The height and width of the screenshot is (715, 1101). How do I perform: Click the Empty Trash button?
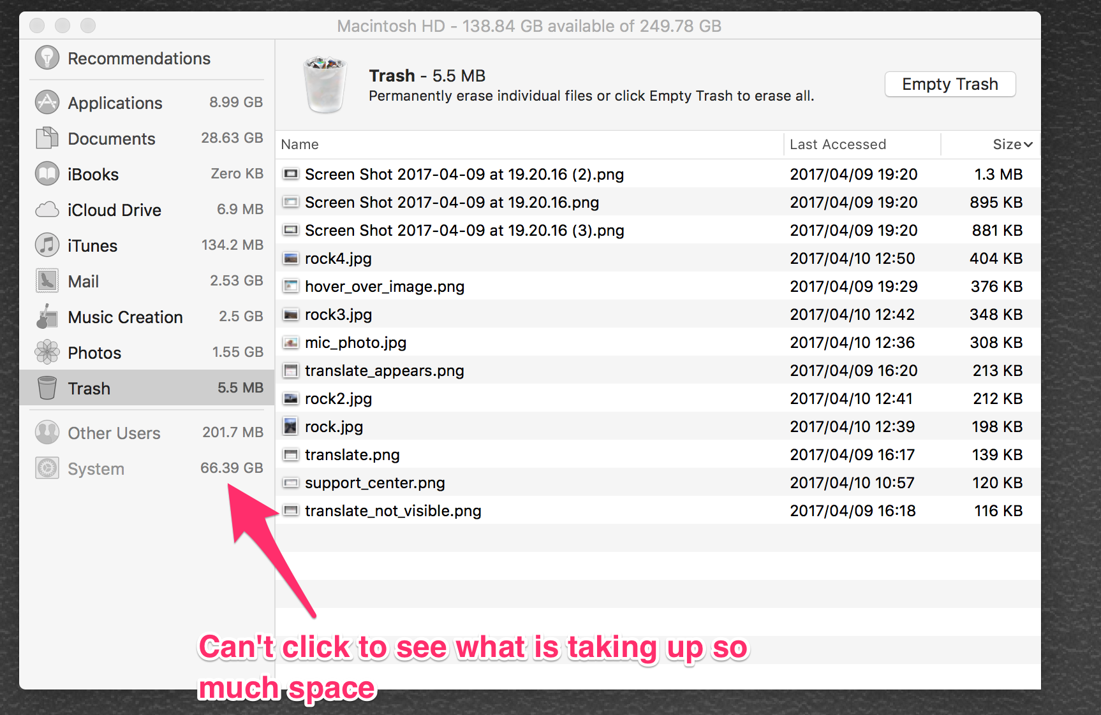click(x=950, y=84)
